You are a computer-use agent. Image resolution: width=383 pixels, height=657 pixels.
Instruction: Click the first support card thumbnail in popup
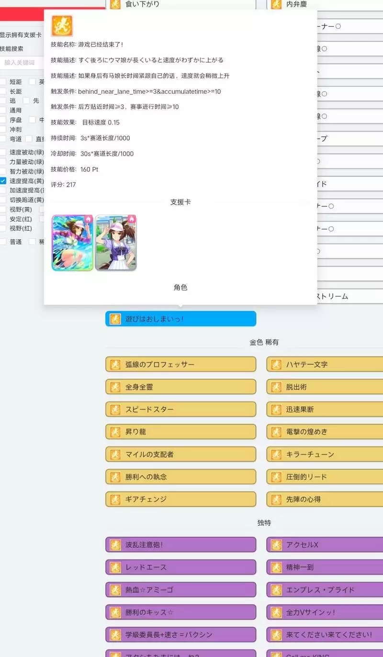(x=72, y=243)
